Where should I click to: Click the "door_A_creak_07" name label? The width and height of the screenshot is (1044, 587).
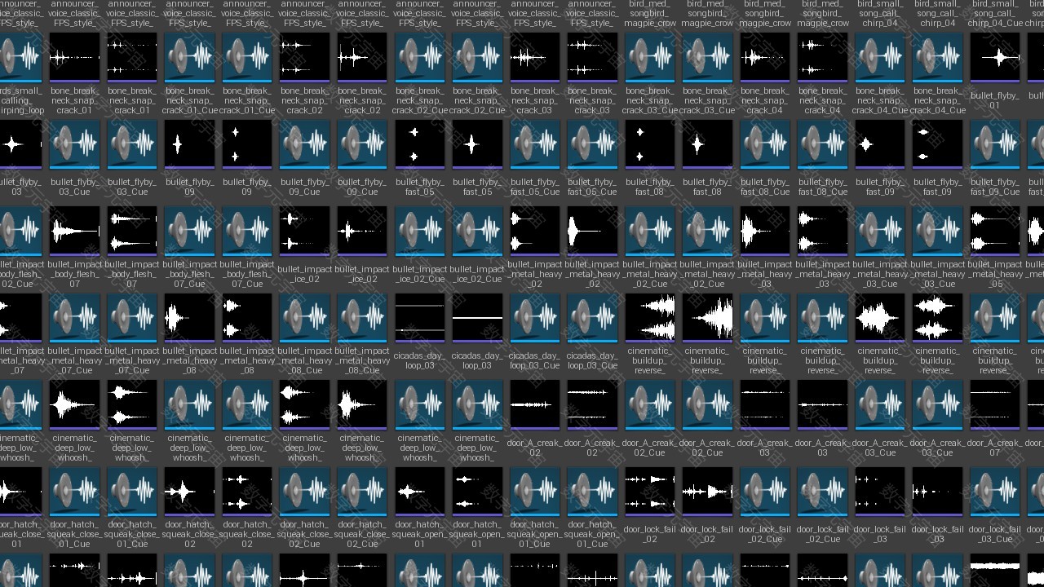[x=994, y=448]
